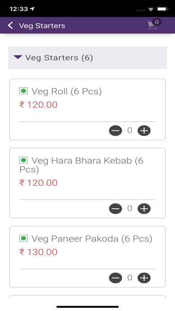Image resolution: width=175 pixels, height=311 pixels.
Task: Tap the cart badge count showing 0
Action: click(x=157, y=22)
